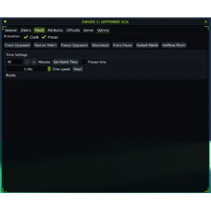Focus the Minutes input showing 45
Screen dimensions: 211x211
[14, 62]
